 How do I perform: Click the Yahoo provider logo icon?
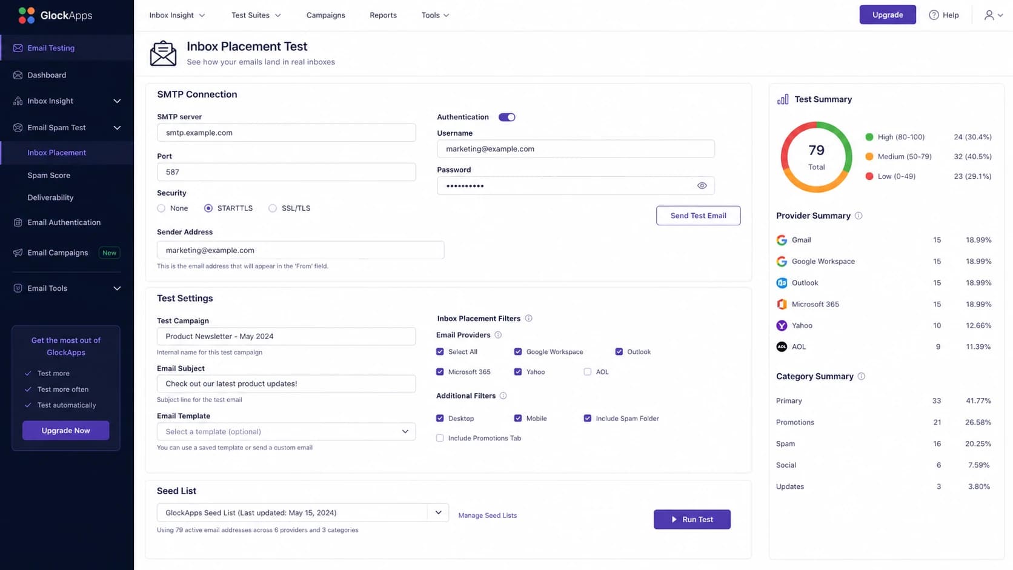tap(782, 326)
